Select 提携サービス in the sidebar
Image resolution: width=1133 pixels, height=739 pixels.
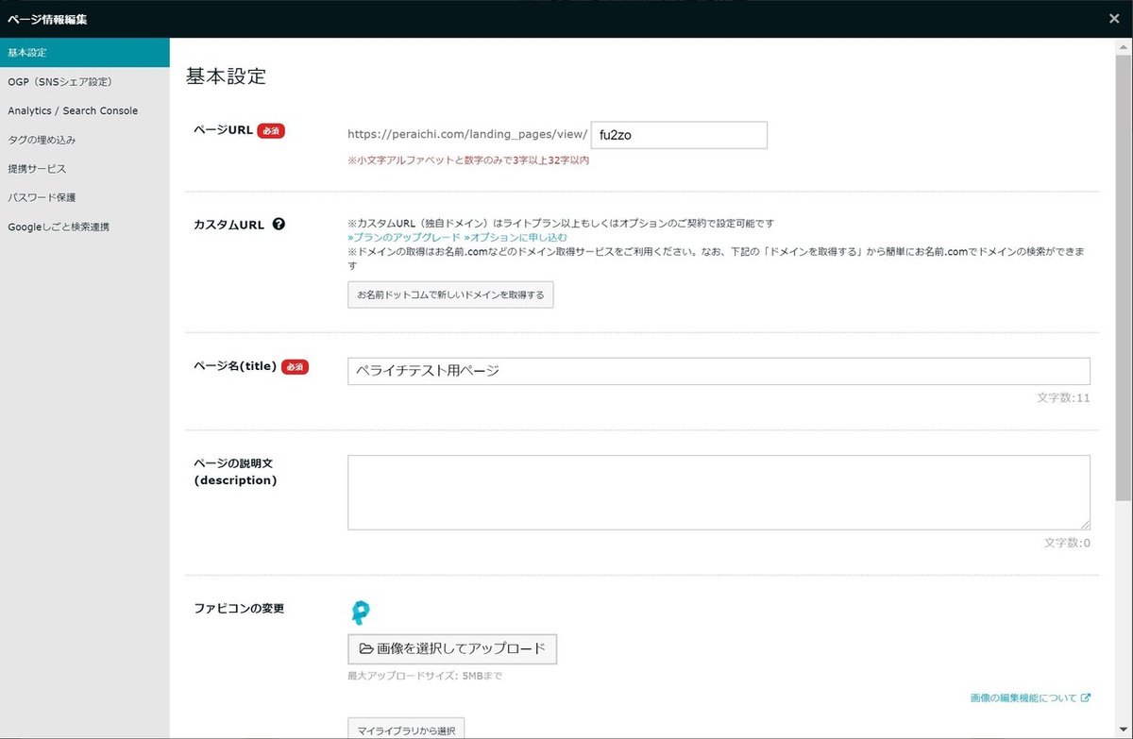(x=85, y=169)
